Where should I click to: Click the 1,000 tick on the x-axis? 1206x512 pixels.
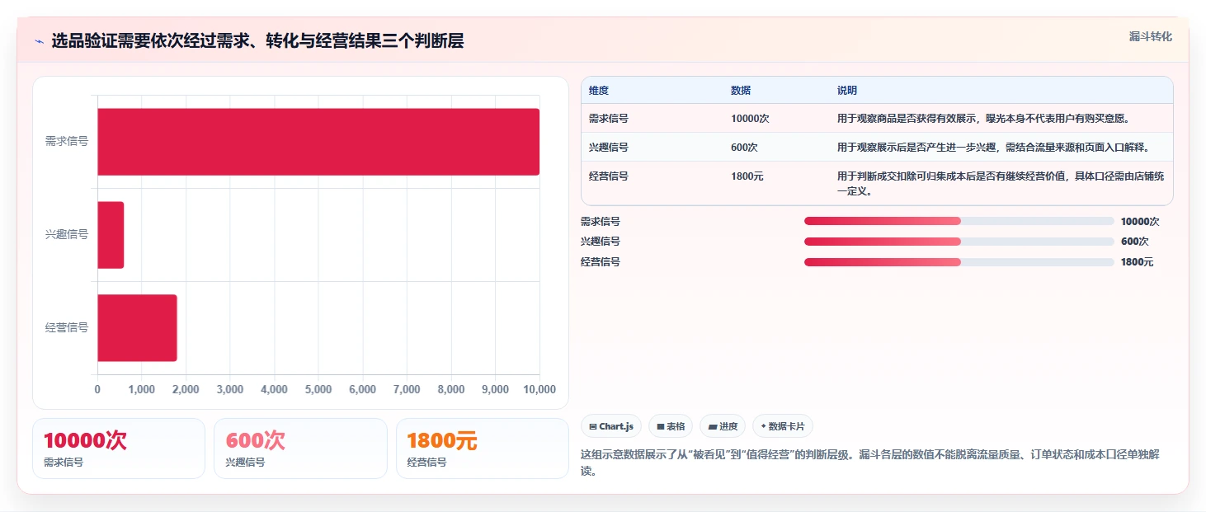pos(141,390)
